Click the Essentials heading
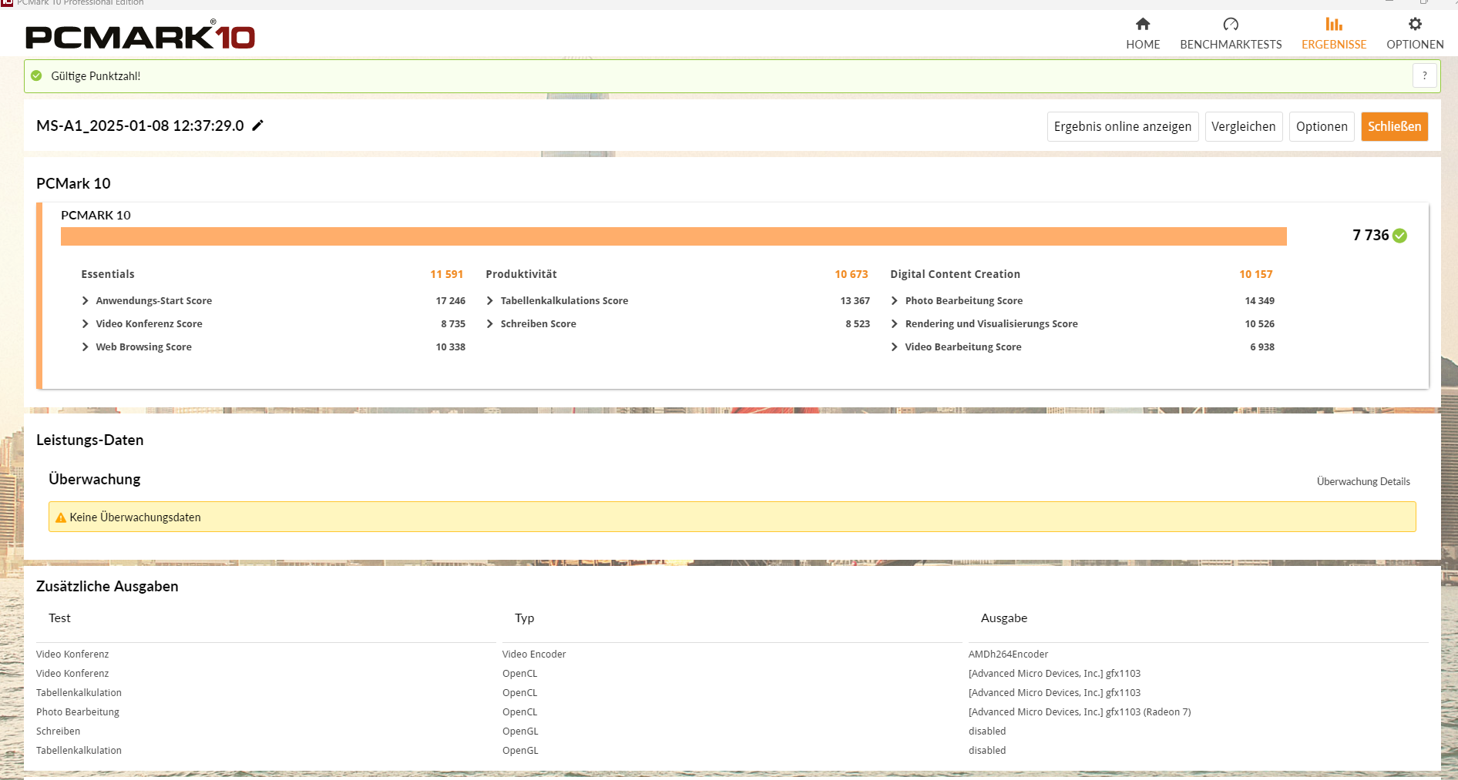Viewport: 1458px width, 780px height. (x=108, y=274)
